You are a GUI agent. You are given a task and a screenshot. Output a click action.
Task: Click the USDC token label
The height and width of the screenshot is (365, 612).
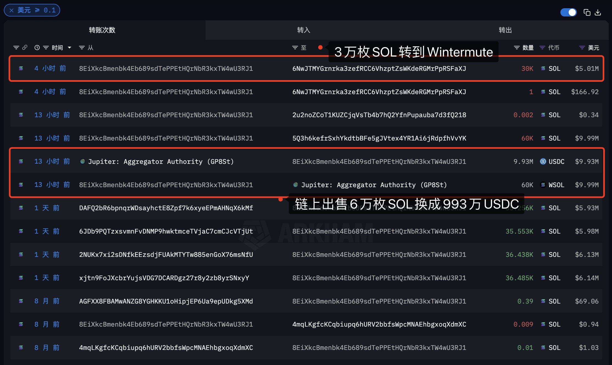(x=556, y=162)
